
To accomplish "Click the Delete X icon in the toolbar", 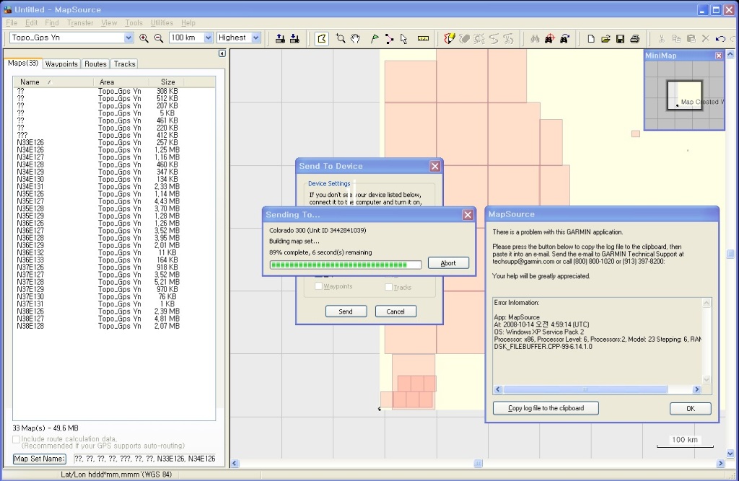I will point(706,39).
